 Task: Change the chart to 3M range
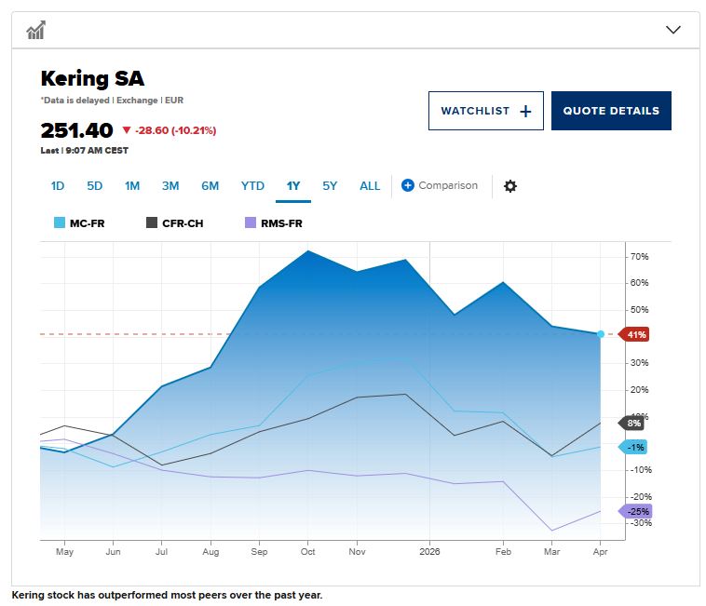coord(170,186)
